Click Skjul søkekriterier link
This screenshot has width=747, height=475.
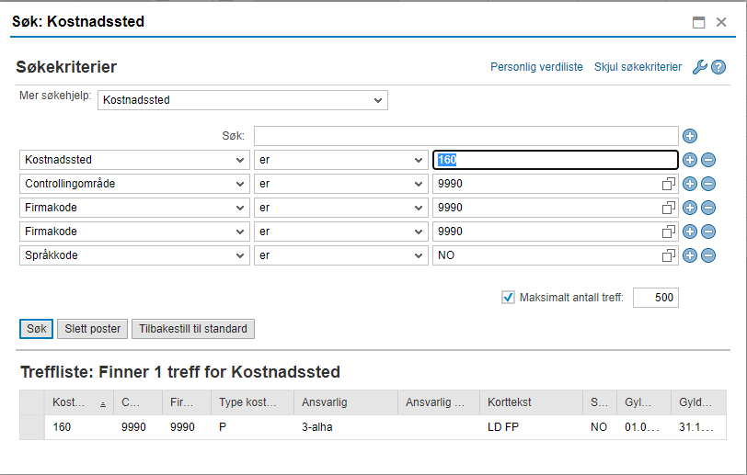[x=638, y=67]
